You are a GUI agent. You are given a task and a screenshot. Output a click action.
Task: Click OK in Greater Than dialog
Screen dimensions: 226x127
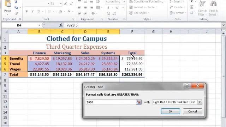(x=171, y=111)
